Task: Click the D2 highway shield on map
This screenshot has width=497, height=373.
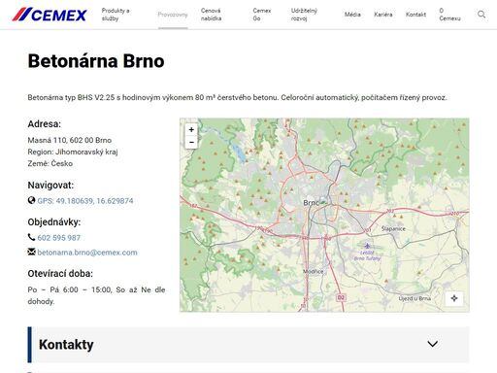Action: point(341,297)
